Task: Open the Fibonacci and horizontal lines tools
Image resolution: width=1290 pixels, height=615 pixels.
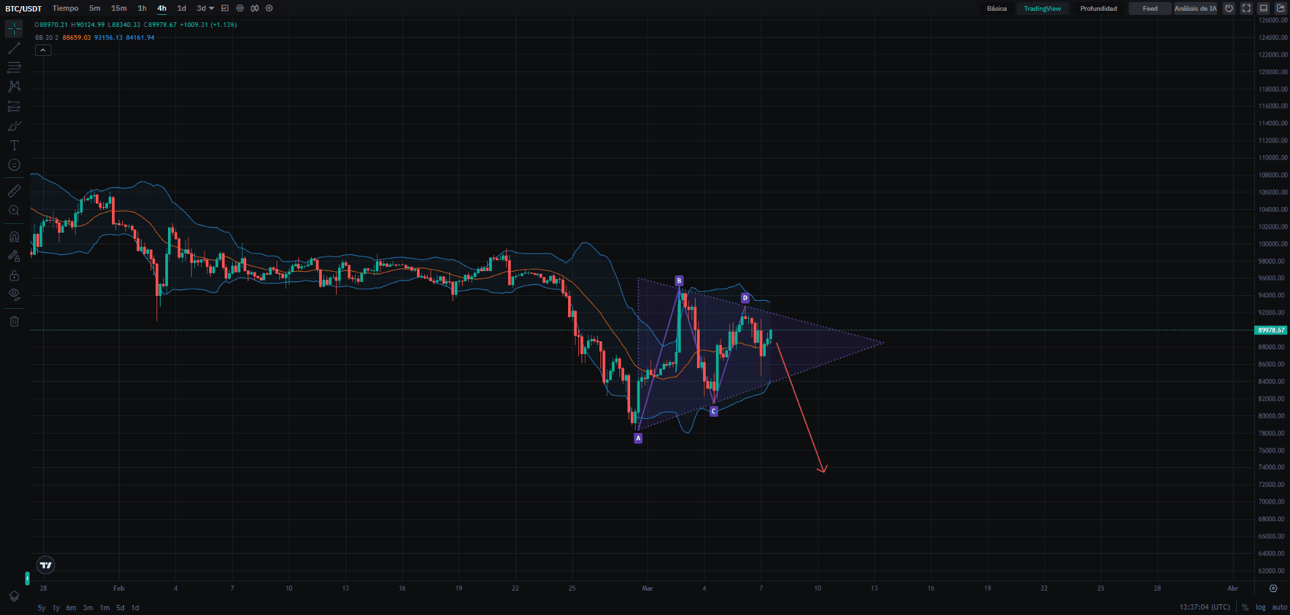Action: click(x=14, y=67)
